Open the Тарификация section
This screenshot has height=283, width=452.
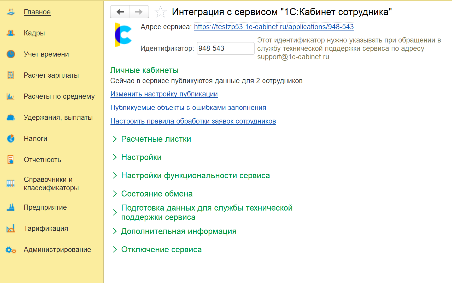46,229
